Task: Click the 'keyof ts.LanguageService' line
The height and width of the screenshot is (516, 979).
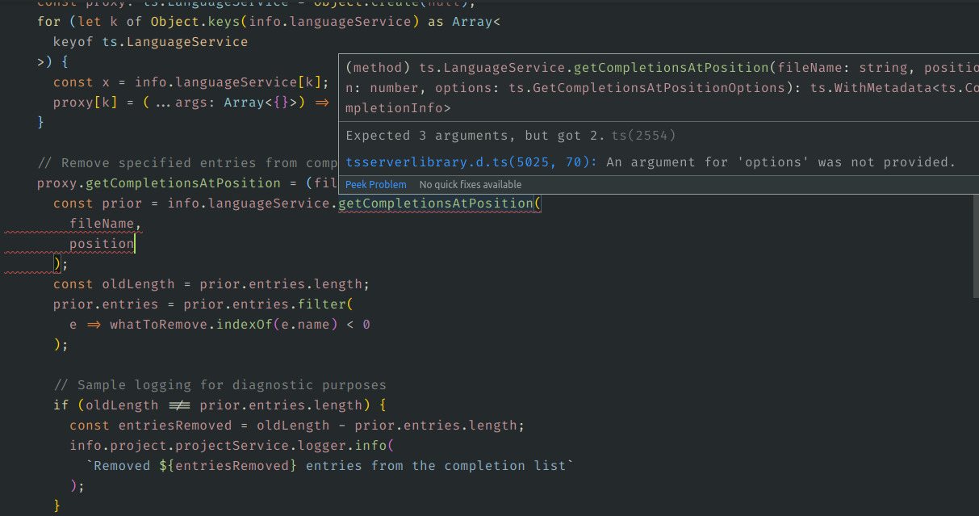Action: (x=150, y=42)
